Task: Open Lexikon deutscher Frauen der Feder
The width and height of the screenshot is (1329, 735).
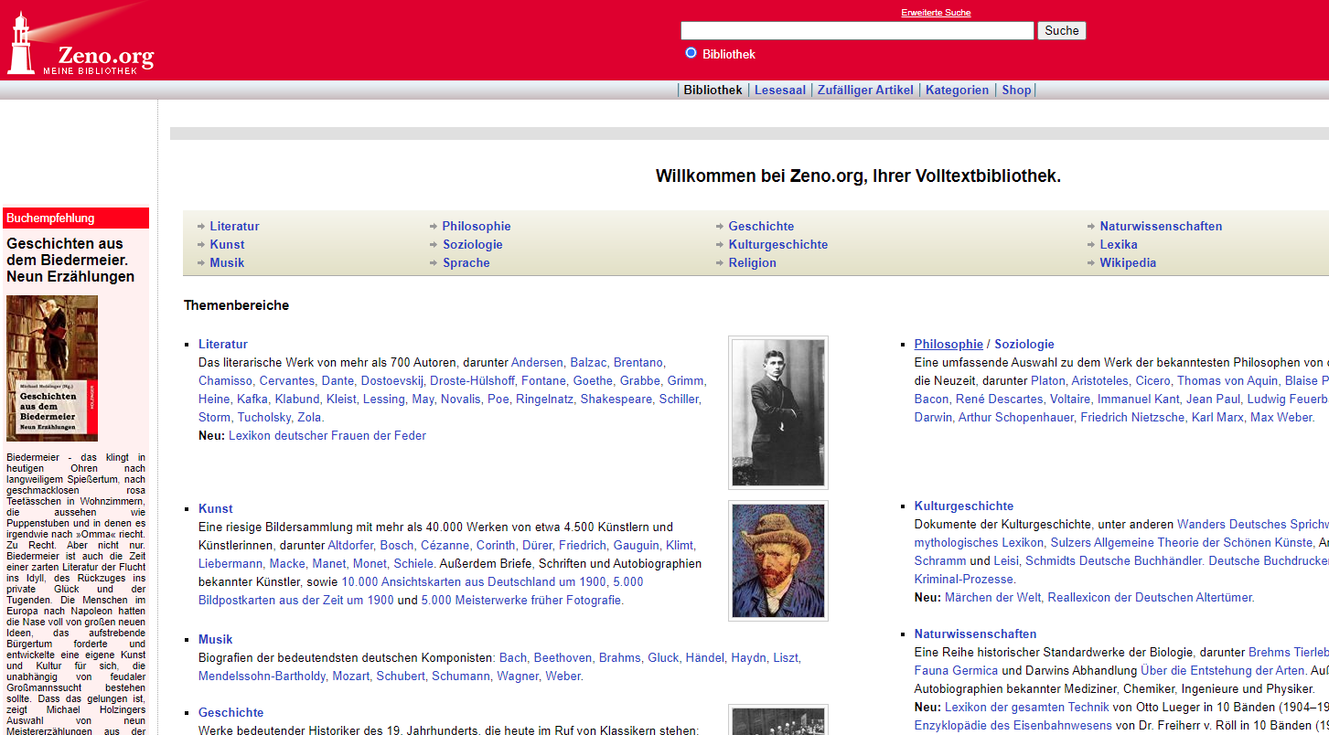Action: (327, 435)
